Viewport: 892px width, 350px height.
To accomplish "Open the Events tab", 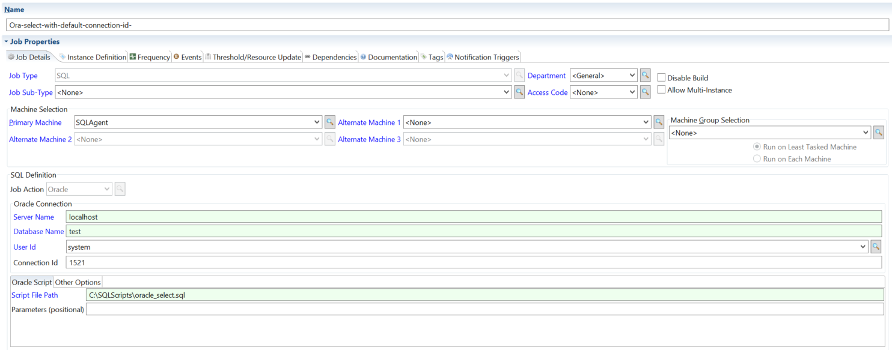I will click(188, 57).
